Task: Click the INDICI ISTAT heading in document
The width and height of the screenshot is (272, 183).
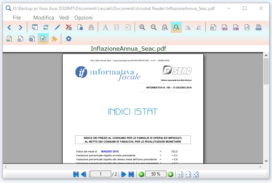Action: coord(133,111)
